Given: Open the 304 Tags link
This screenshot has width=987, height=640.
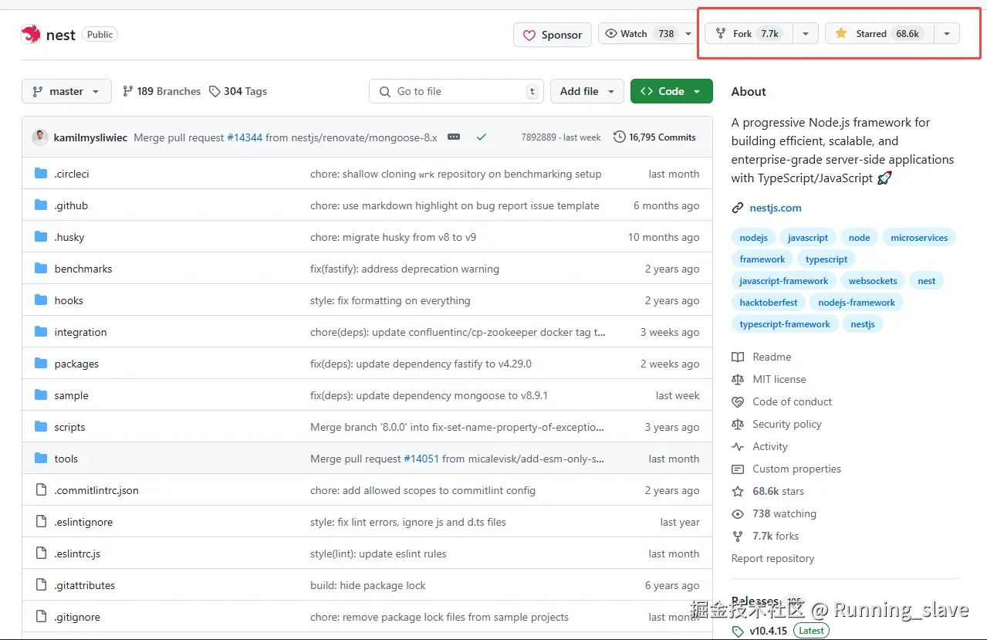Looking at the screenshot, I should pyautogui.click(x=238, y=91).
